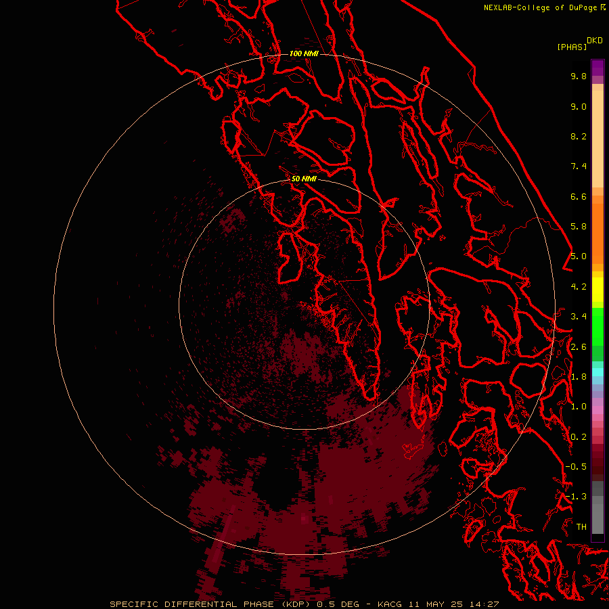The width and height of the screenshot is (609, 609).
Task: Click the product title caption at bottom
Action: point(304,604)
